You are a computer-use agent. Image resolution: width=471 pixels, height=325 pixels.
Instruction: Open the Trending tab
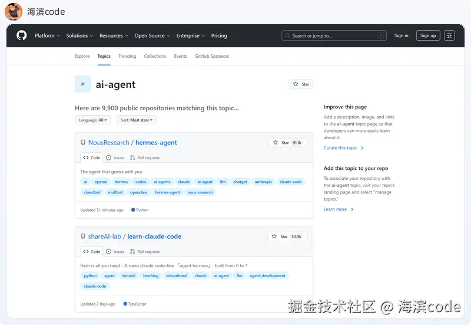point(127,56)
